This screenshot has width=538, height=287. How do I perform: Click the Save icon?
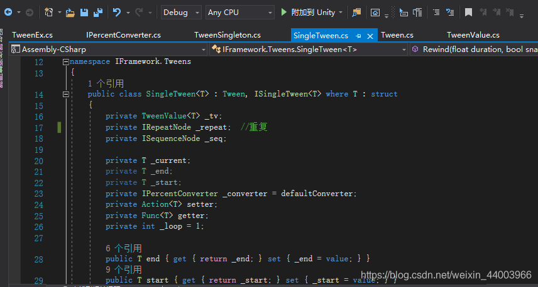coord(84,13)
